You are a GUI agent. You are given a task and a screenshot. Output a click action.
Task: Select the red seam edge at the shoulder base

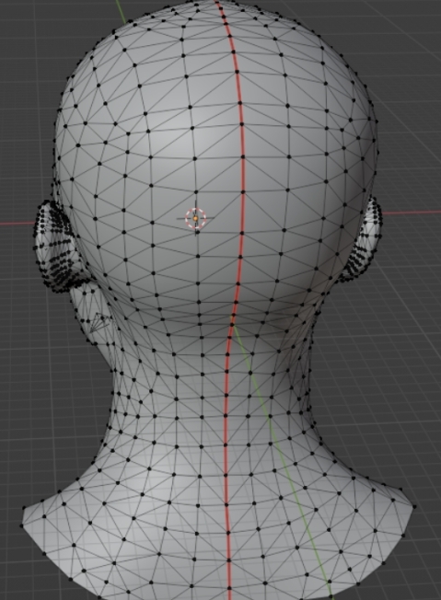(228, 555)
